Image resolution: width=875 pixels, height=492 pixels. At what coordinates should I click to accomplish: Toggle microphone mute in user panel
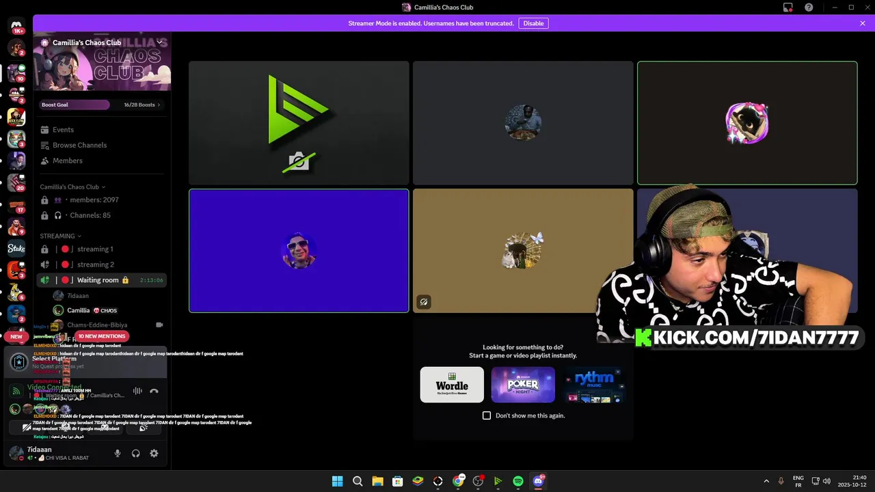coord(118,453)
